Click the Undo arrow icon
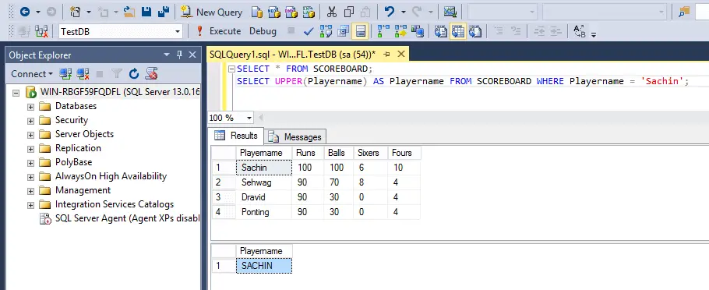 (x=389, y=12)
